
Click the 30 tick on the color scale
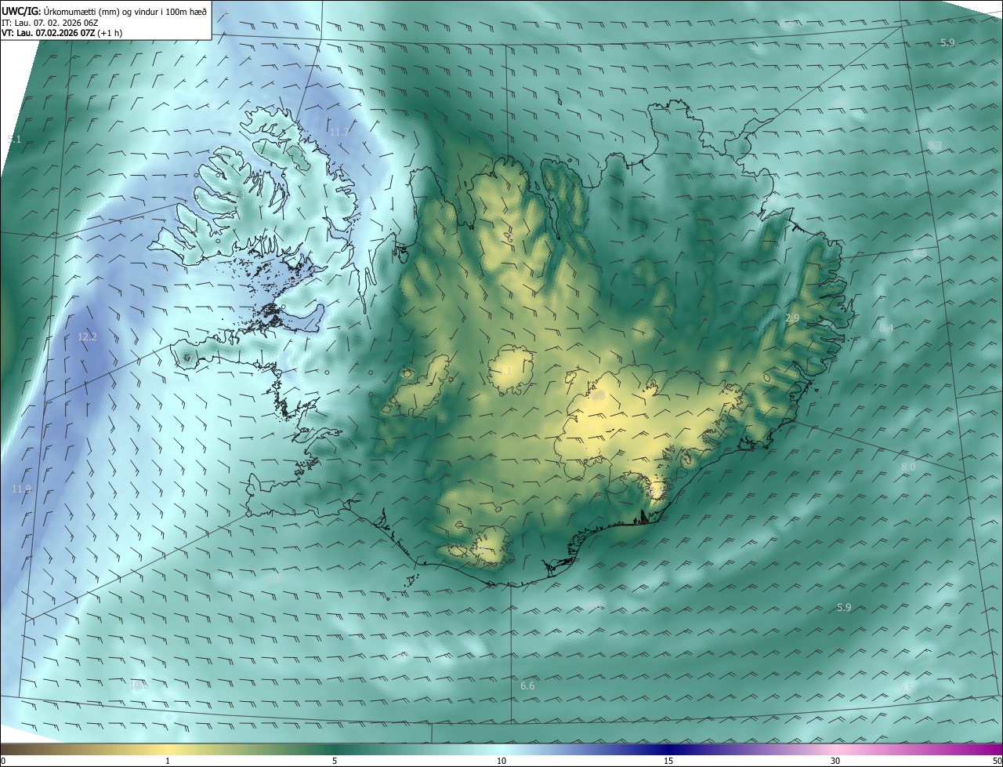[835, 761]
